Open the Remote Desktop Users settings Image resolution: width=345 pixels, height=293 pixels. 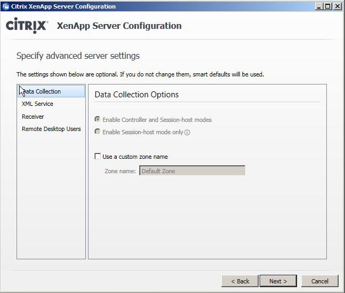pos(51,129)
